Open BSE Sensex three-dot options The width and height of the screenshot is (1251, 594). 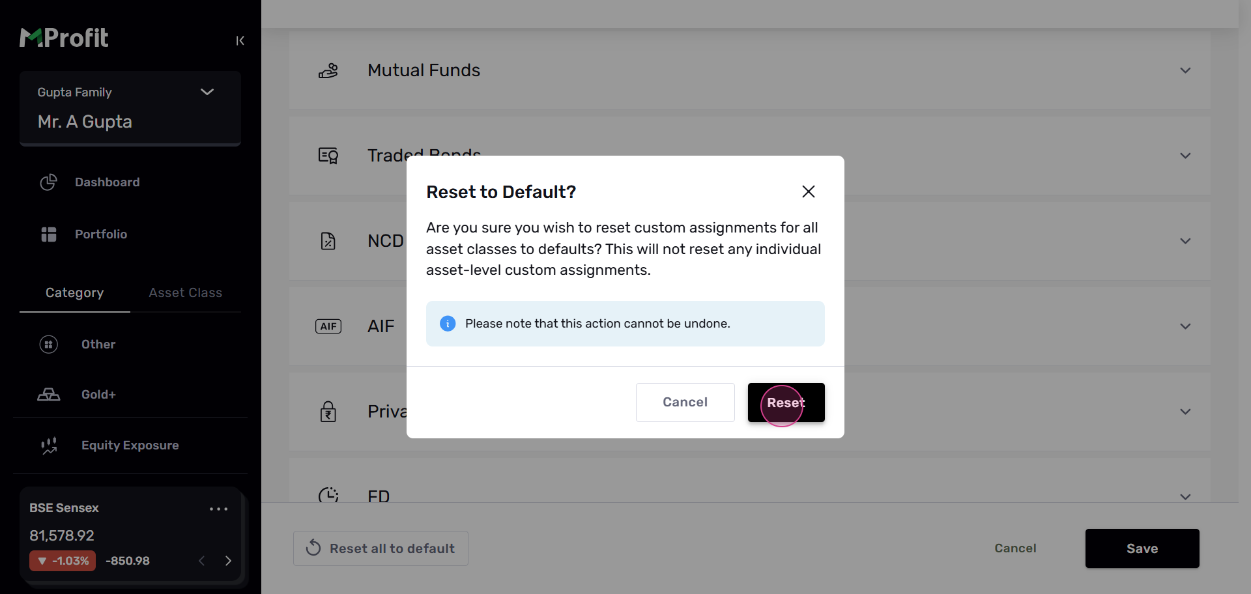[218, 509]
